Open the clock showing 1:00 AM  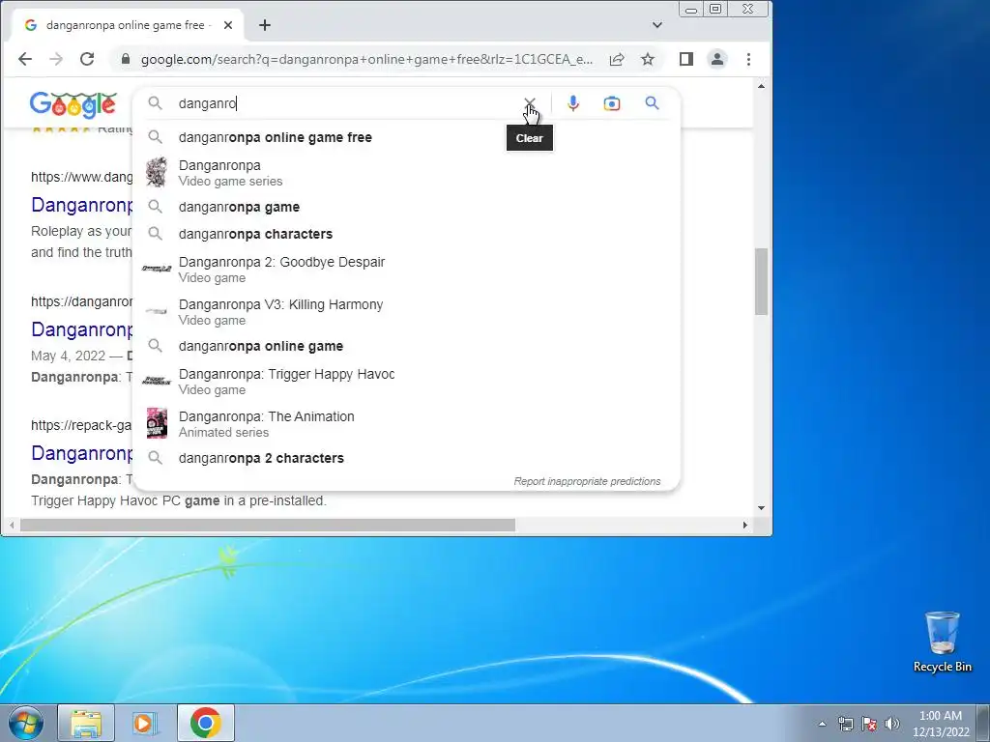pyautogui.click(x=941, y=724)
